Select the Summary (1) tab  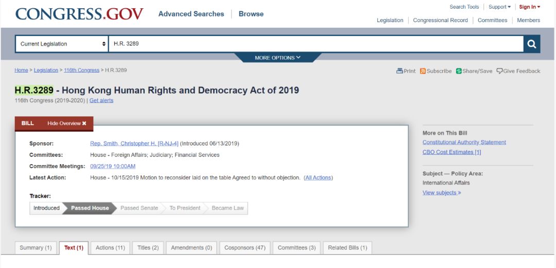pos(36,248)
